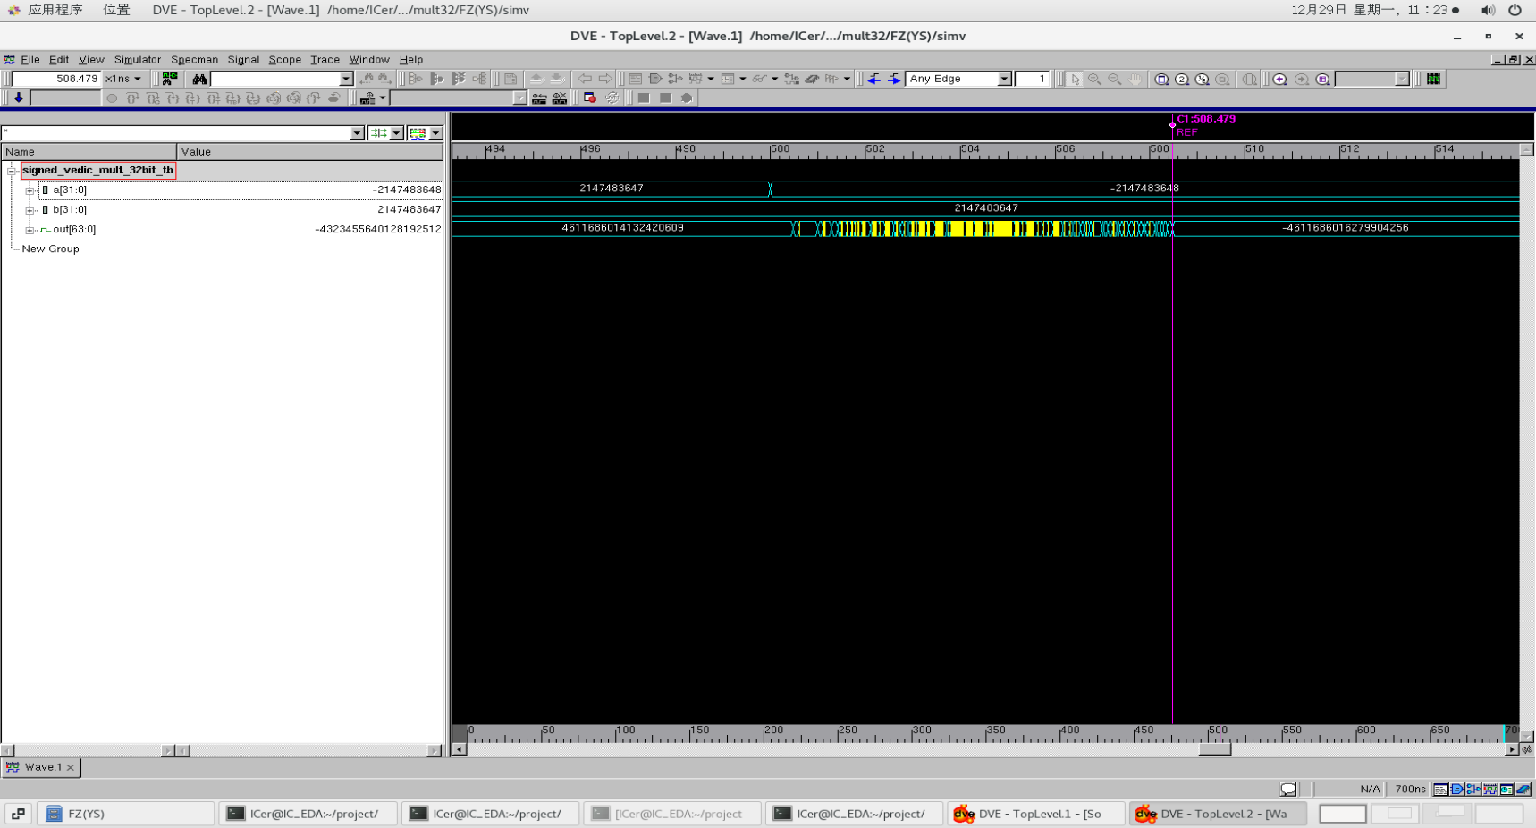Click the reload simulation circular arrow icon
This screenshot has height=828, width=1536.
pos(612,98)
